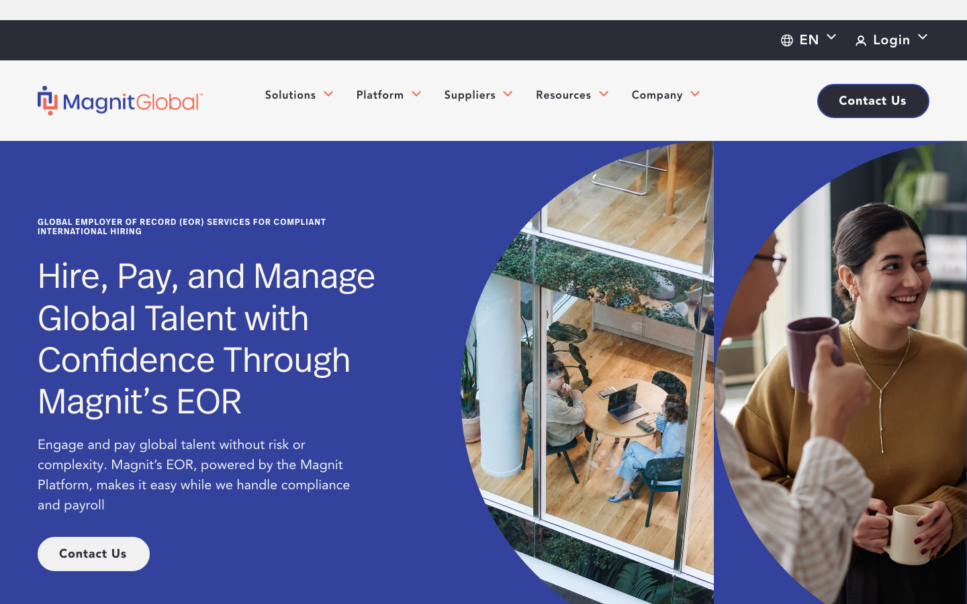Screen dimensions: 967x604
Task: Click the 'Global Employer of Record' eyebrow text
Action: click(182, 227)
